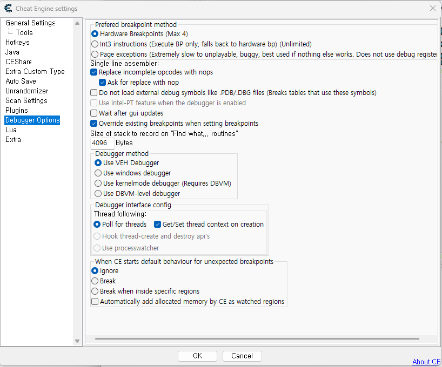The image size is (442, 367).
Task: Go to Java settings
Action: tap(12, 52)
